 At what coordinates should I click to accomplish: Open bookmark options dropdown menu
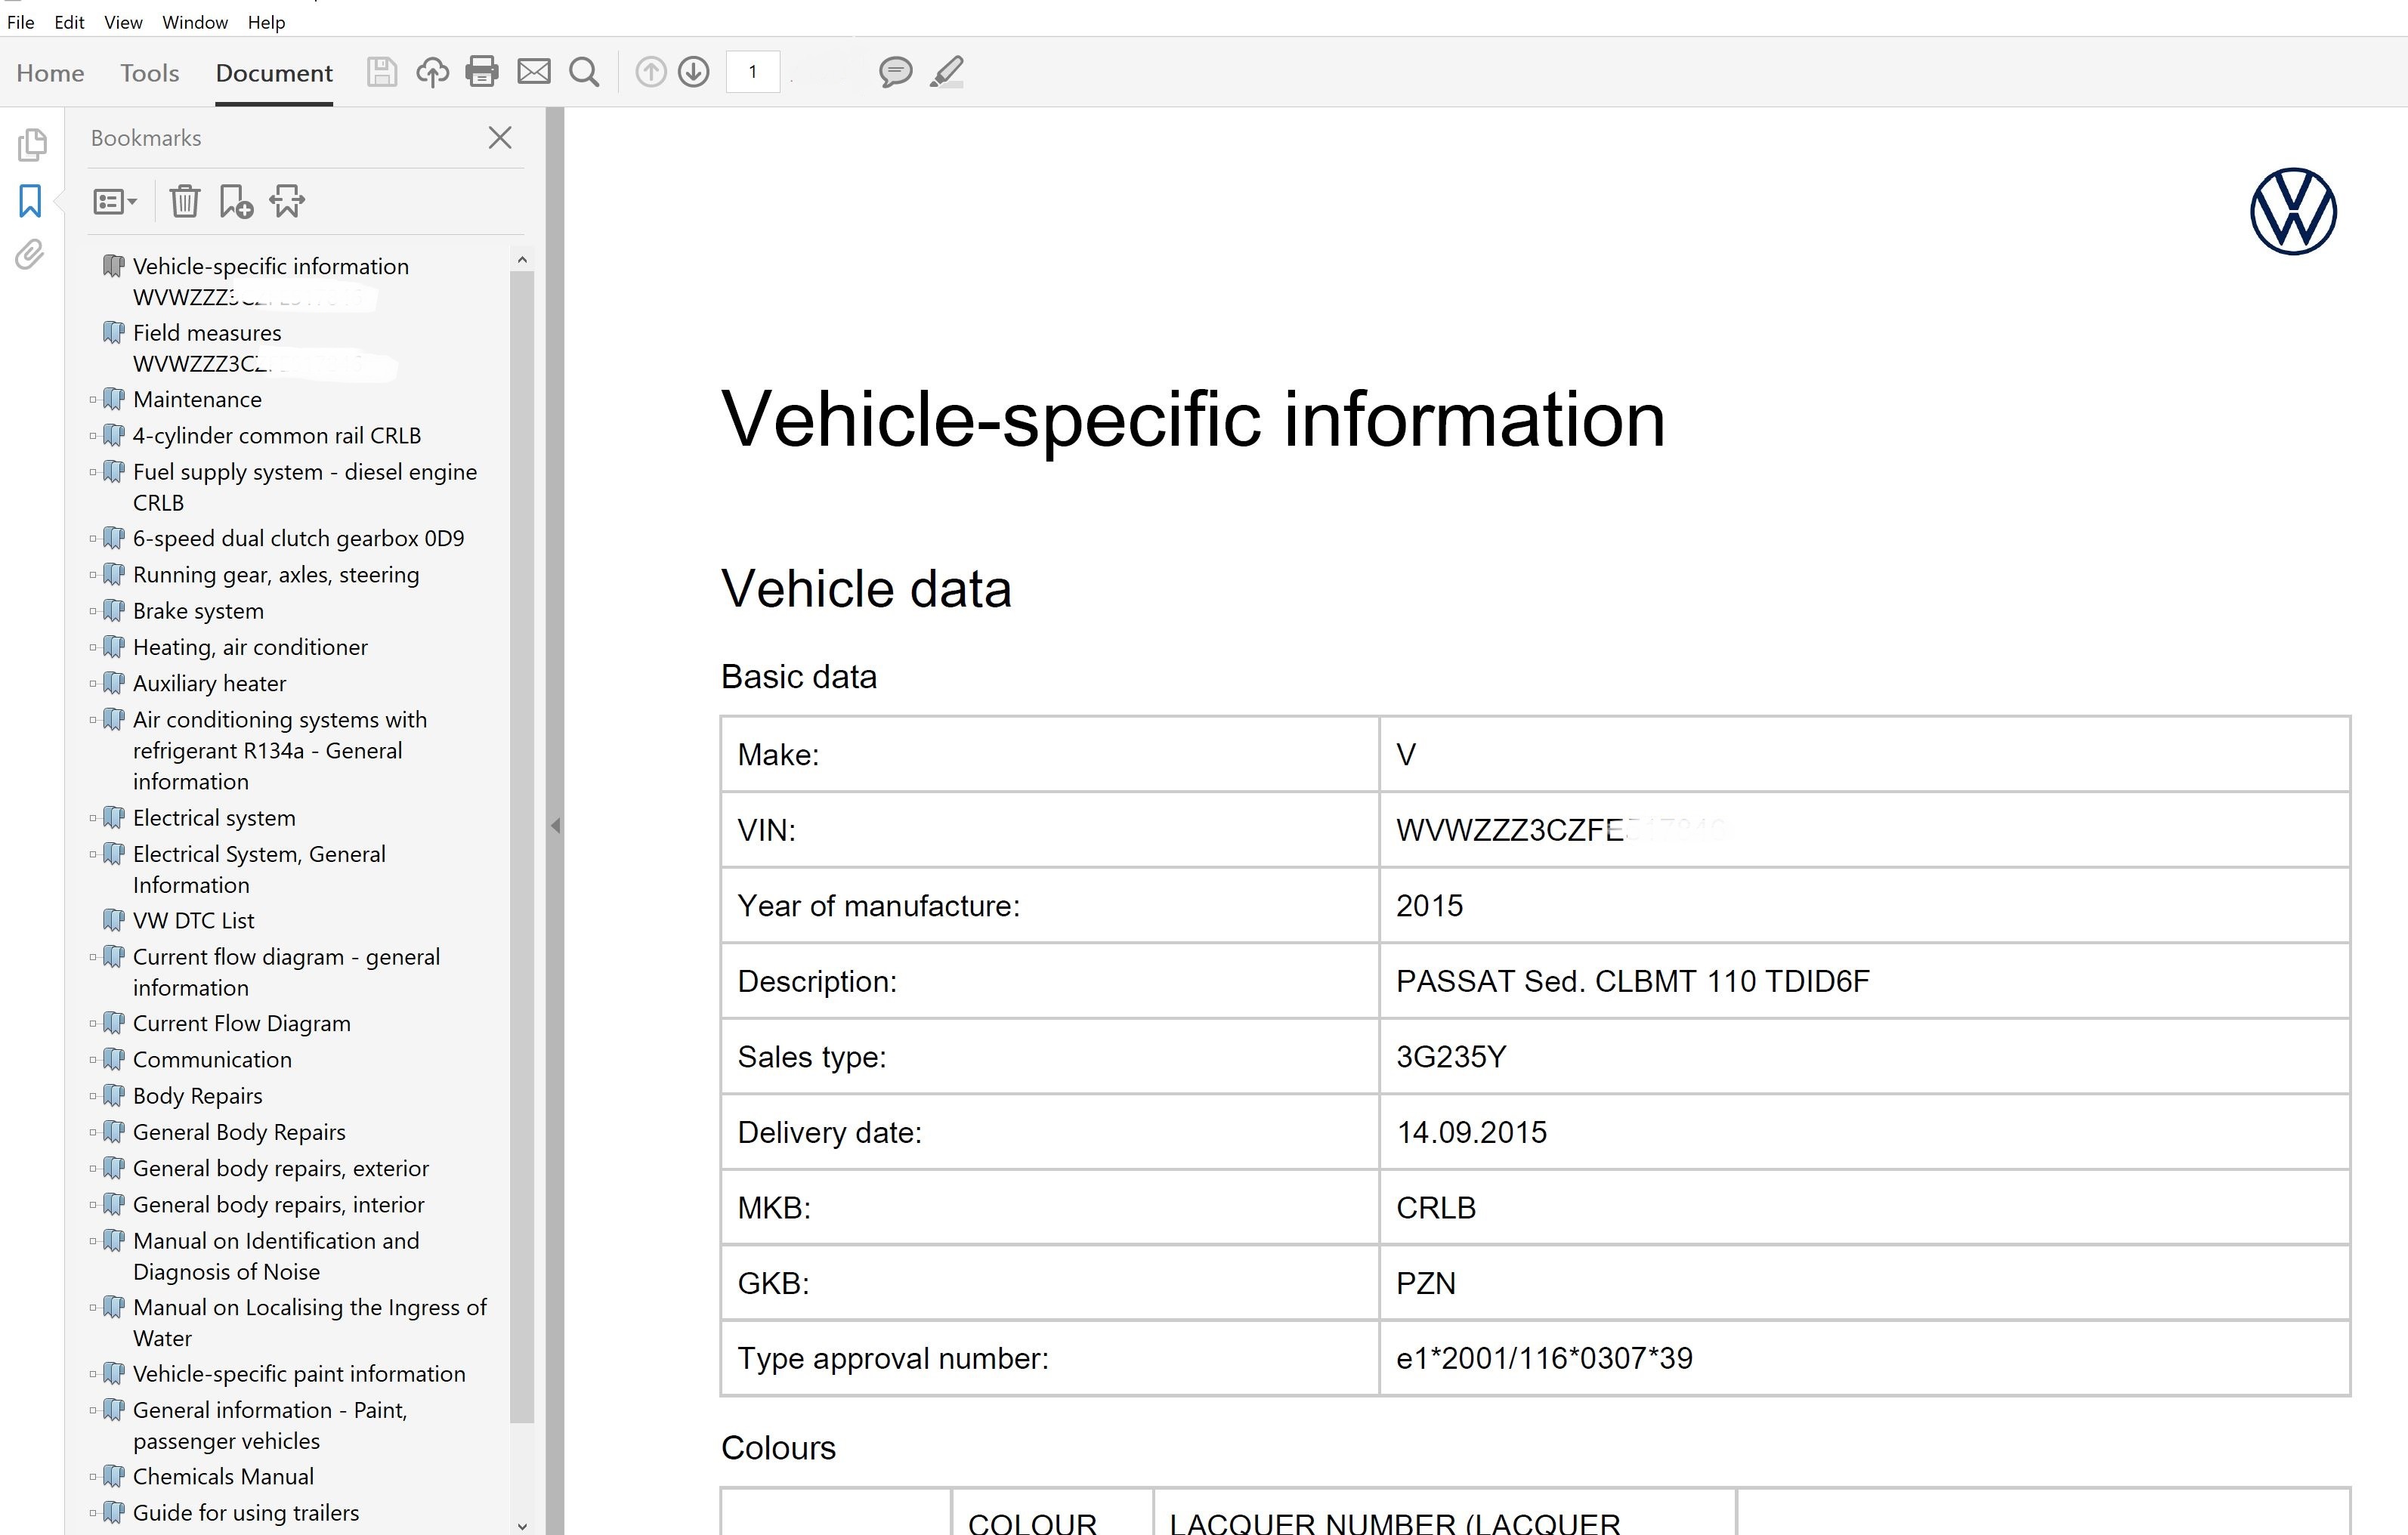114,202
